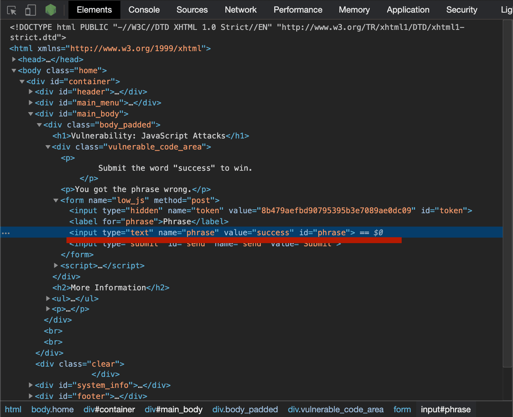Image resolution: width=513 pixels, height=417 pixels.
Task: Open the Security panel
Action: tap(461, 9)
